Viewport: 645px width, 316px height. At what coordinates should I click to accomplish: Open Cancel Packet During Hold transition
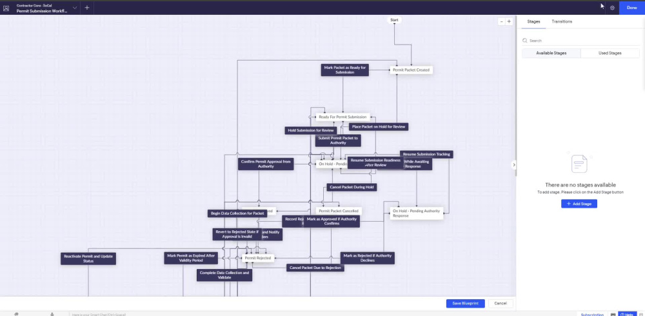pos(352,187)
